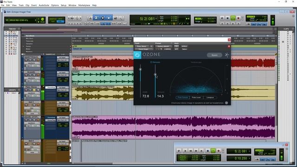Pick the Grabber hand tool
This screenshot has height=167, width=297.
(x=109, y=18)
